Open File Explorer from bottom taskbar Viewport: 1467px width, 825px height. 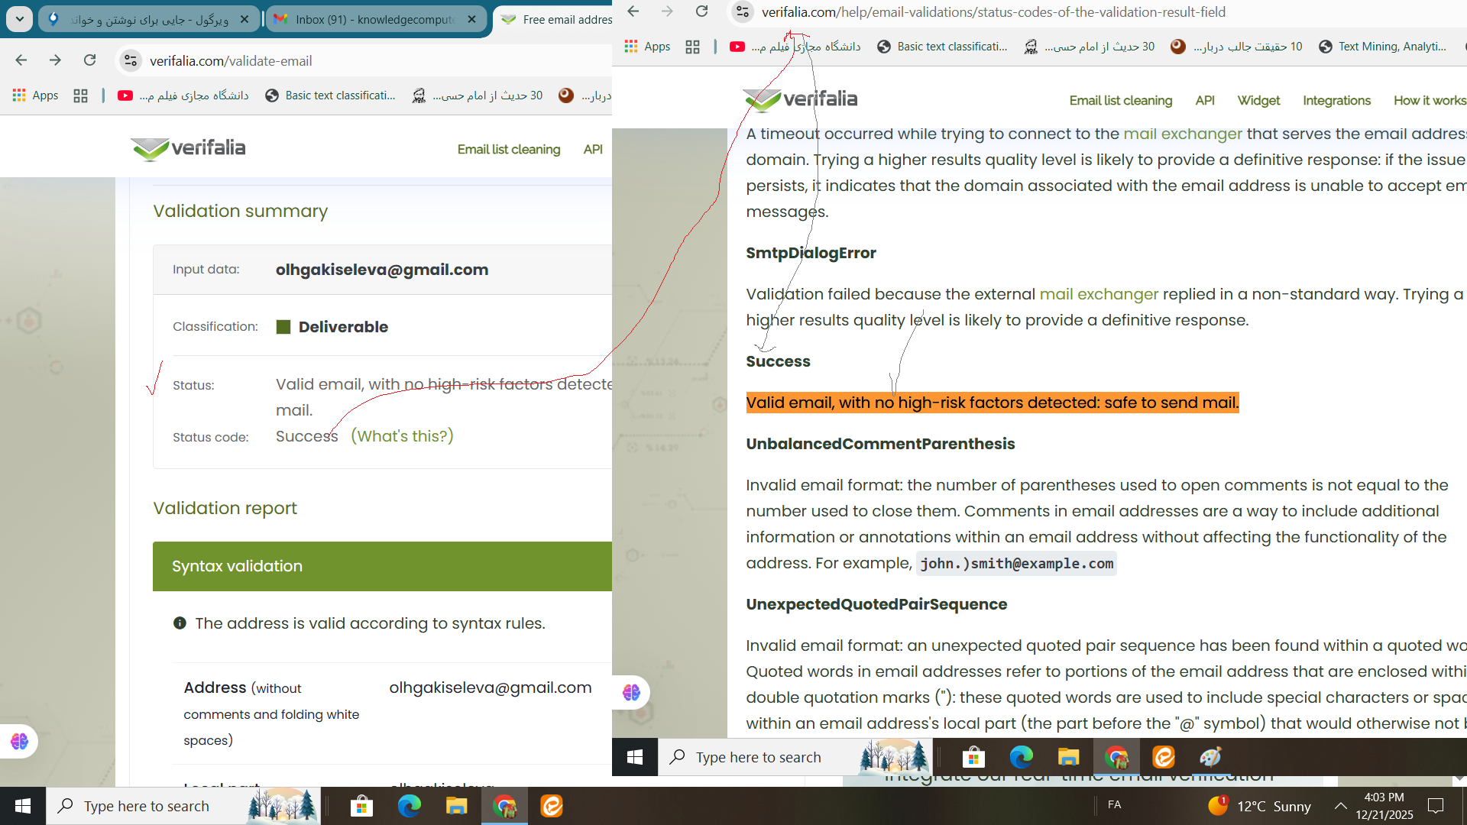point(456,806)
